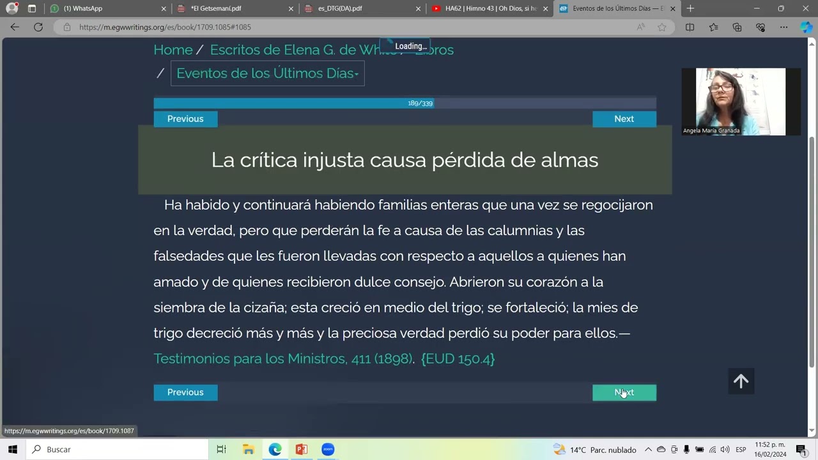Image resolution: width=818 pixels, height=460 pixels.
Task: Open the Favorites list icon
Action: (x=713, y=27)
